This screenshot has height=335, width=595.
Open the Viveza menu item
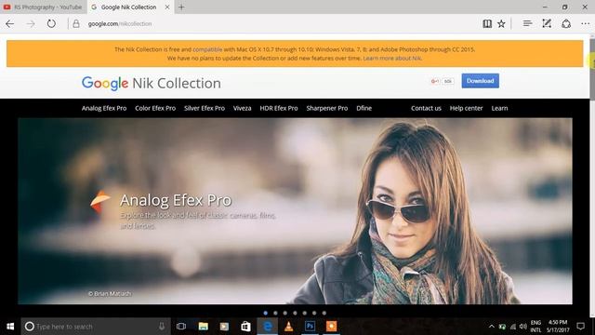coord(242,108)
